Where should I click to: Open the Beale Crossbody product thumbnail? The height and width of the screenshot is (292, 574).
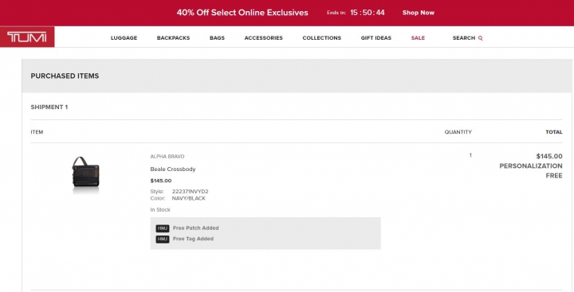pos(85,173)
